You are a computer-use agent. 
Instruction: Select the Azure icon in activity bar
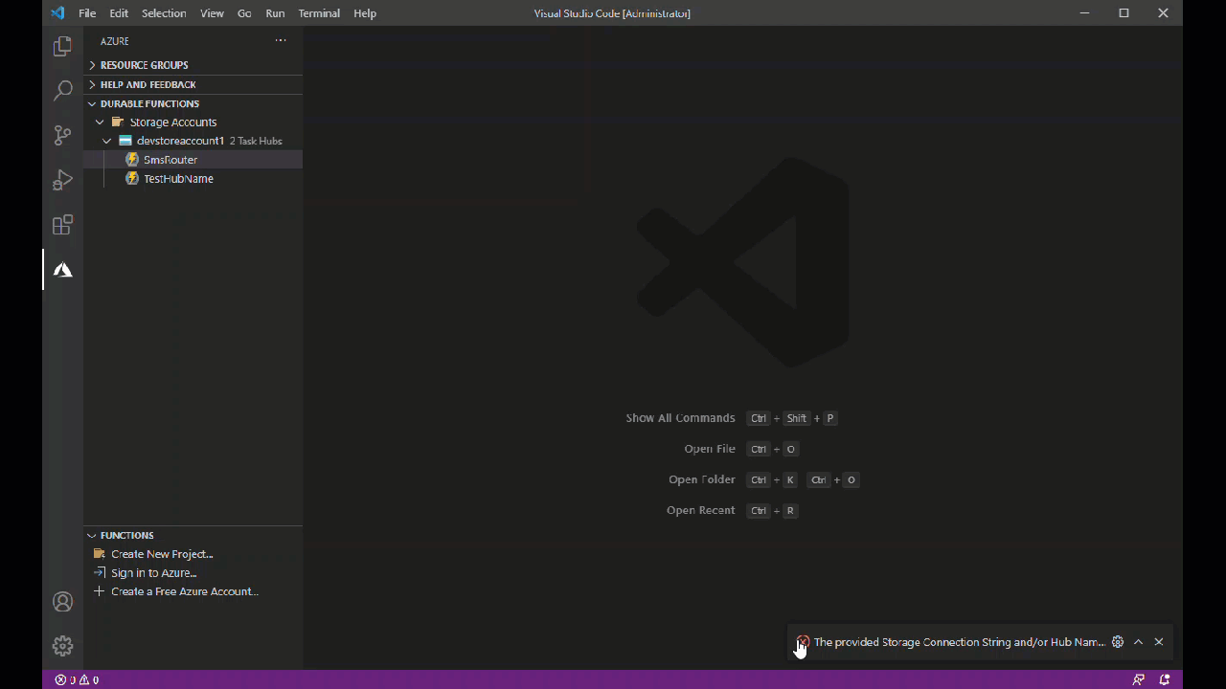tap(62, 270)
